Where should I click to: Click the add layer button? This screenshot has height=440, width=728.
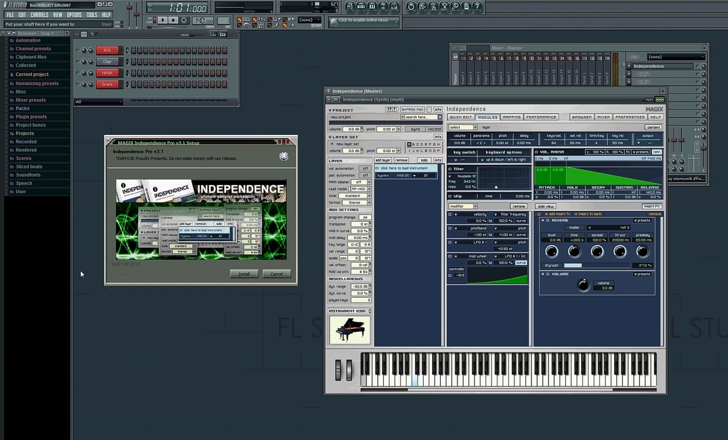[383, 160]
